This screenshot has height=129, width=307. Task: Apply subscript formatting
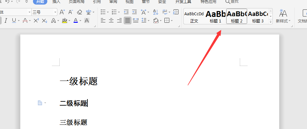pyautogui.click(x=45, y=20)
